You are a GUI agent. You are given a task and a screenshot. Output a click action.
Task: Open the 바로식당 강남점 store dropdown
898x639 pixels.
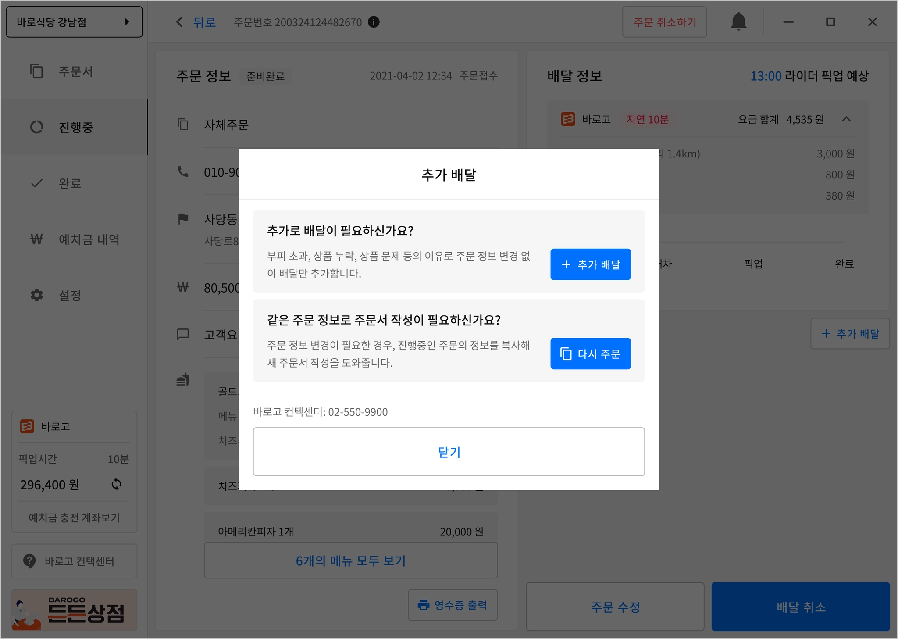[74, 22]
